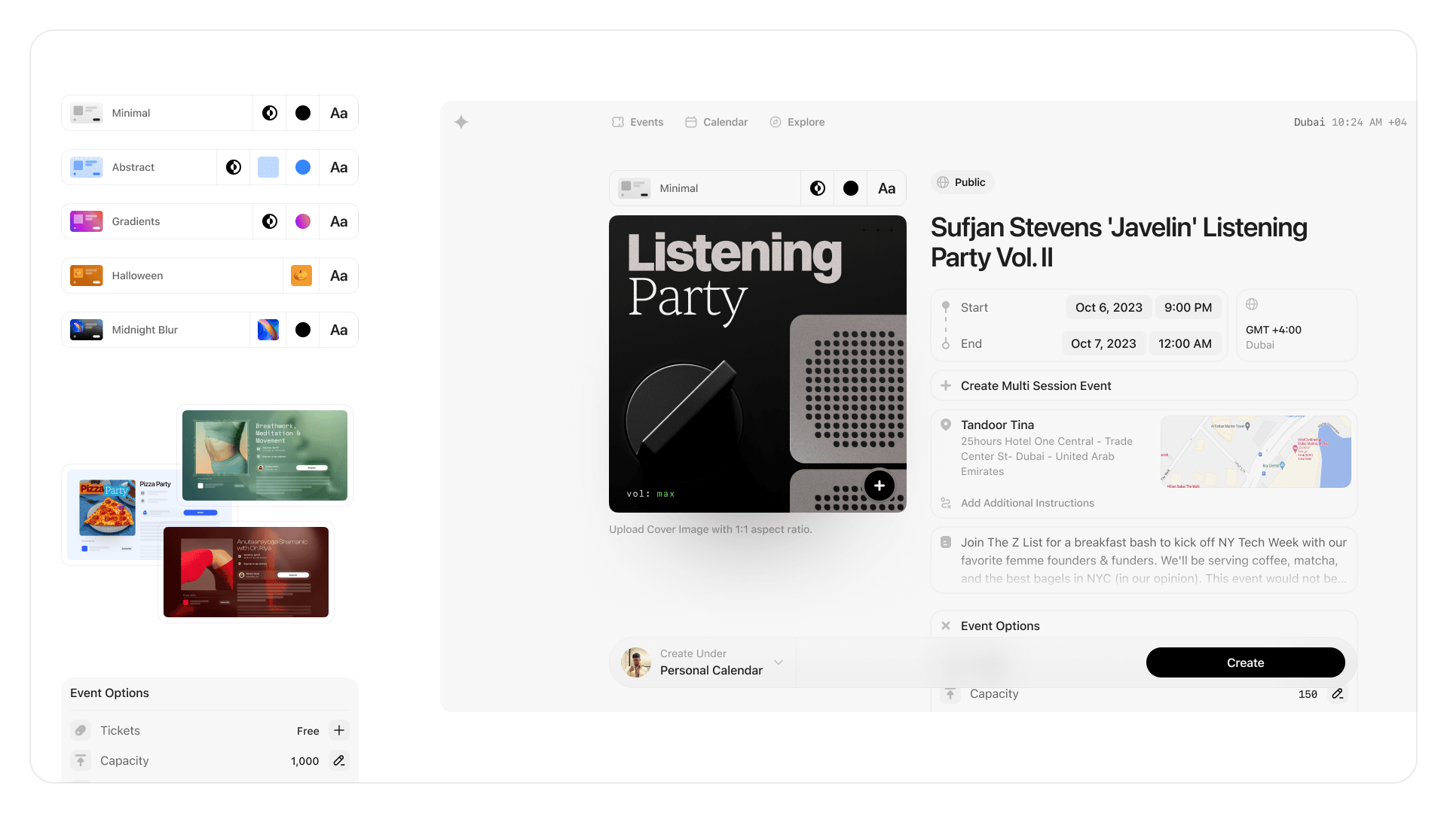Change start date Oct 6, 2023
The height and width of the screenshot is (813, 1447).
click(x=1109, y=307)
